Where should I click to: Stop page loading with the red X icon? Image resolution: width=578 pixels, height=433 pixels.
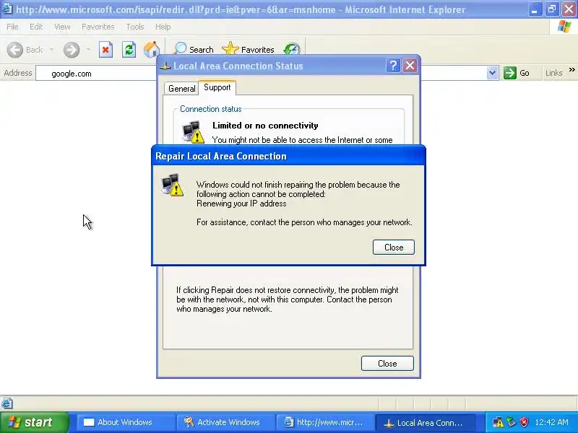(x=105, y=50)
